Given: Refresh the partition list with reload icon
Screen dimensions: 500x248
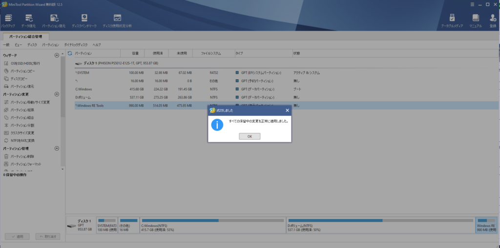Looking at the screenshot, I should (70, 53).
